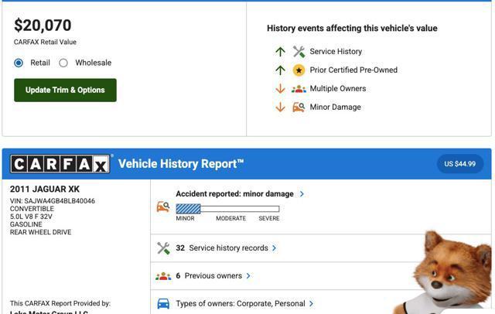495x314 pixels.
Task: Click orange down arrow beside Multiple Owners
Action: tap(280, 89)
